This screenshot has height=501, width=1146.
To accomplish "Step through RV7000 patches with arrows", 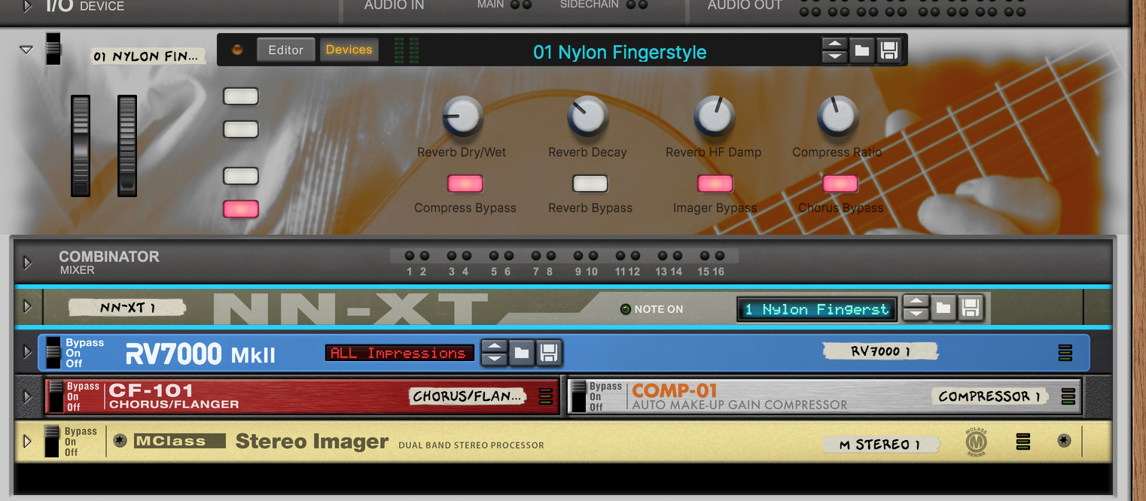I will [x=493, y=352].
